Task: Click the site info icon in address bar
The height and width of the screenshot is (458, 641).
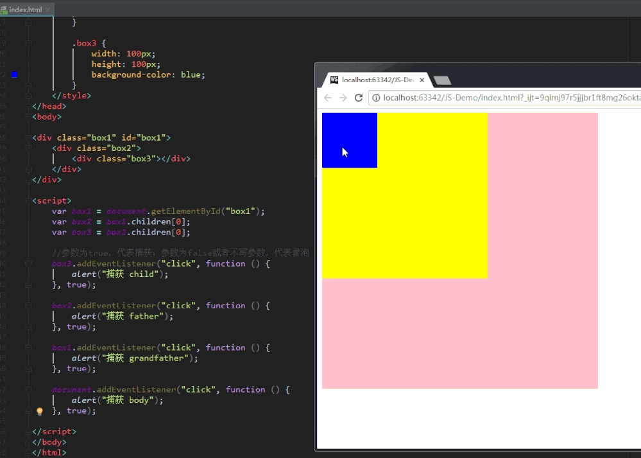Action: [375, 98]
